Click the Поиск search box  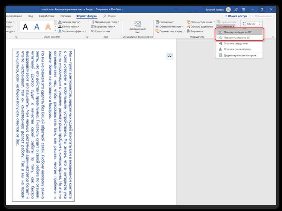point(109,16)
